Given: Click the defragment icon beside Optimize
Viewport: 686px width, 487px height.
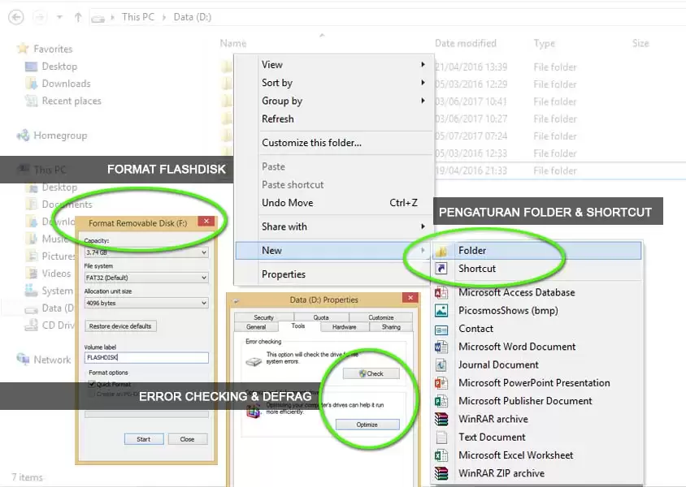Looking at the screenshot, I should point(254,411).
